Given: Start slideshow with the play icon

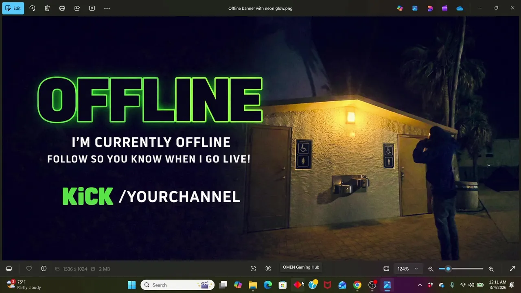Looking at the screenshot, I should [92, 8].
